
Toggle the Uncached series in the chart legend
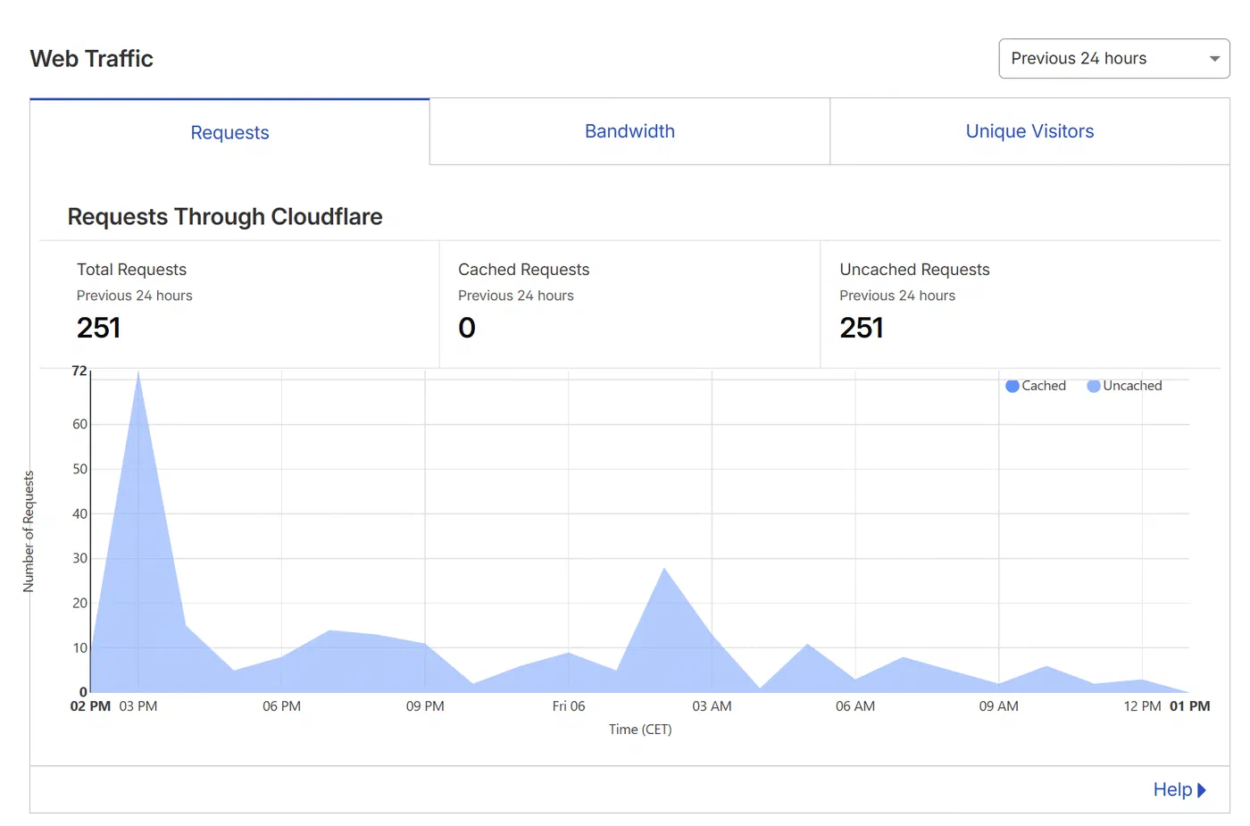pyautogui.click(x=1124, y=386)
